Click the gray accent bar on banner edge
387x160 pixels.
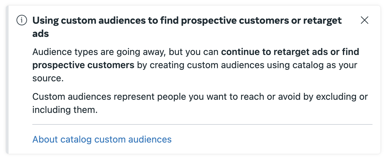tap(7, 80)
